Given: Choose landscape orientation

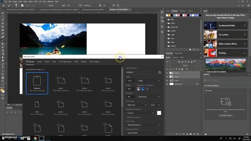Looking at the screenshot, I should [x=142, y=89].
